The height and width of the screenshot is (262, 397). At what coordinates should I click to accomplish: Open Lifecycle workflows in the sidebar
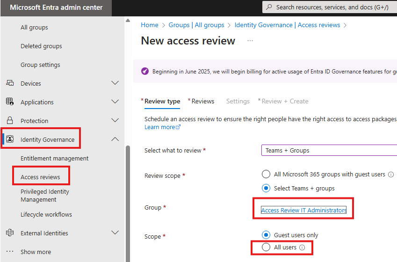point(46,215)
